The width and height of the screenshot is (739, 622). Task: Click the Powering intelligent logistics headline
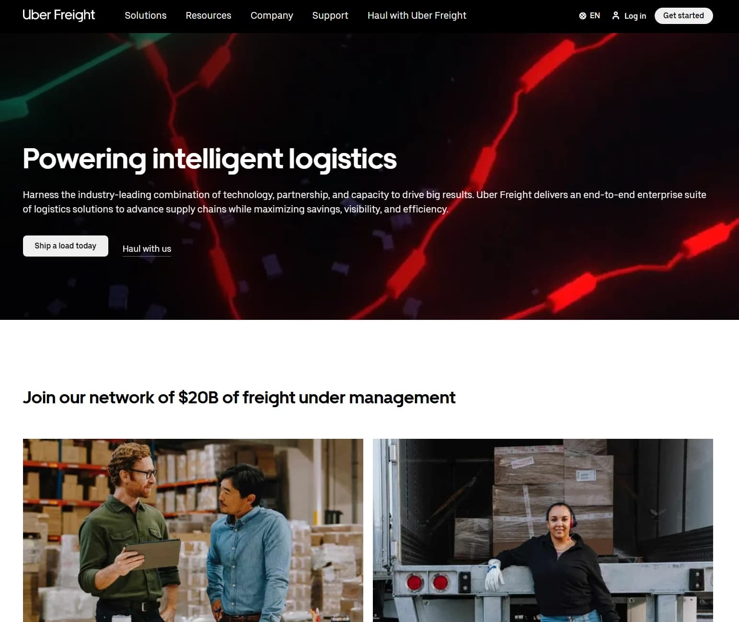[x=209, y=159]
